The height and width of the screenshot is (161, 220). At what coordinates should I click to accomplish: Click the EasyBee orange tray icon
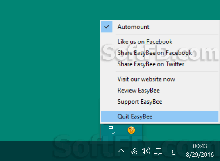click(132, 130)
